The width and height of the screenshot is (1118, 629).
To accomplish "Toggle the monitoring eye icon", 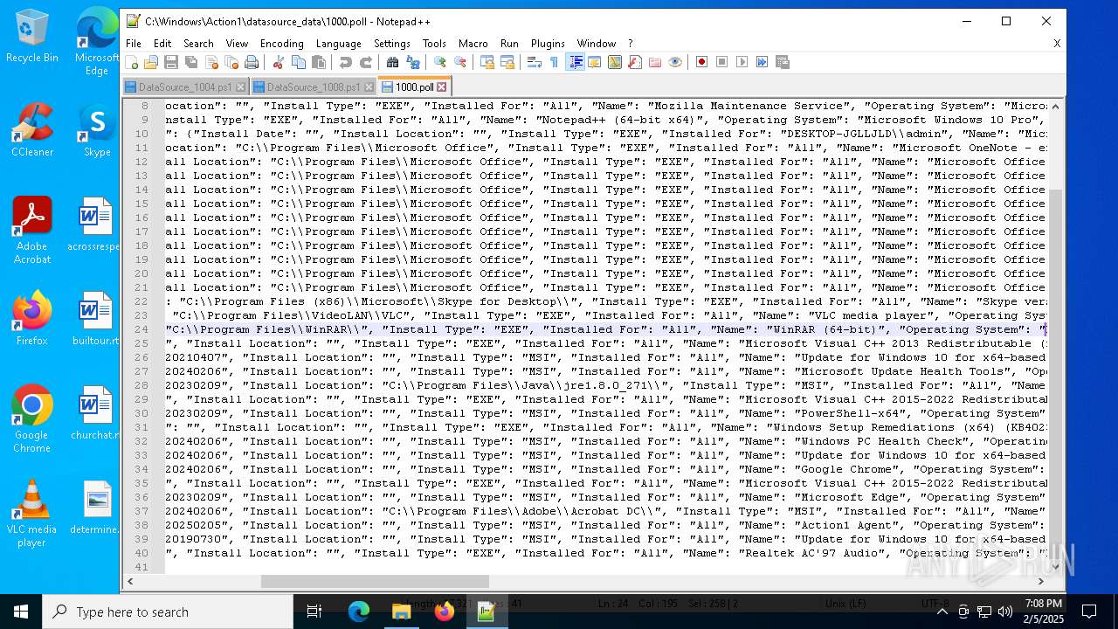I will click(x=675, y=62).
